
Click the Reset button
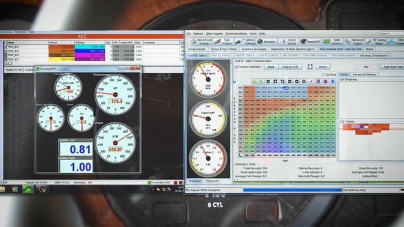[323, 67]
